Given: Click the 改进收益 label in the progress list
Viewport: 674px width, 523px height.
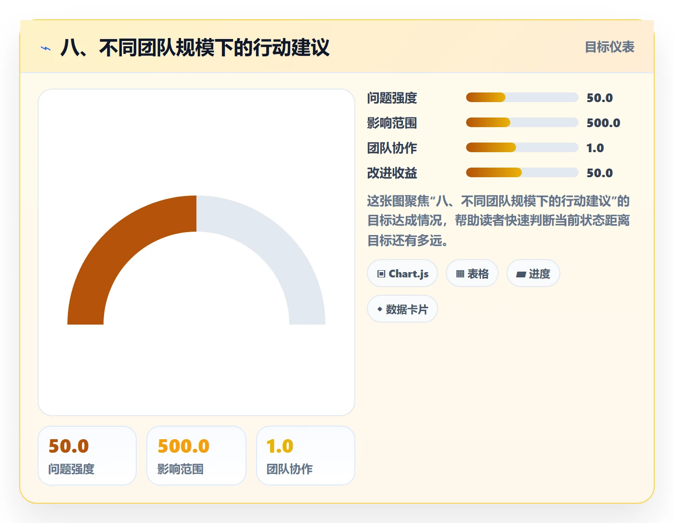Looking at the screenshot, I should point(392,173).
